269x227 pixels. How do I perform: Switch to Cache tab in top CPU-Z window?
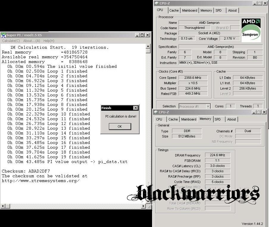(x=174, y=10)
